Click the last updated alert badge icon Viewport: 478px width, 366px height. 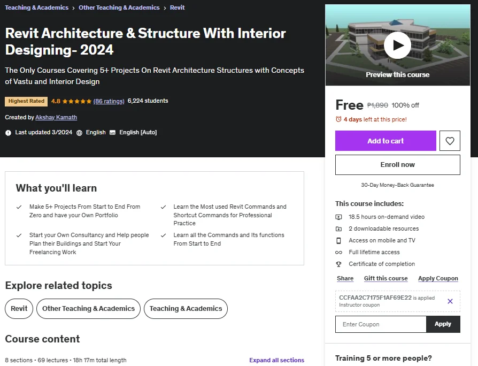coord(8,133)
